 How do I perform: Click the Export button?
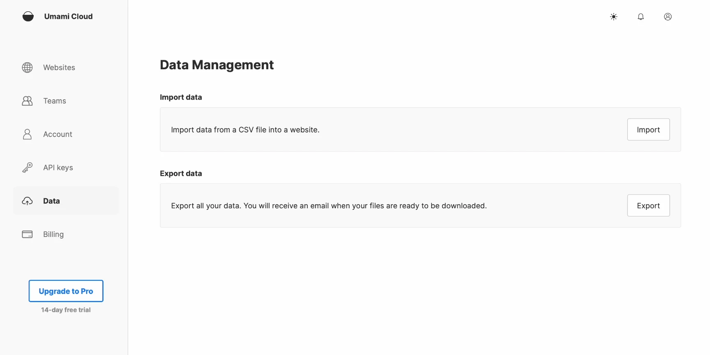pos(648,205)
